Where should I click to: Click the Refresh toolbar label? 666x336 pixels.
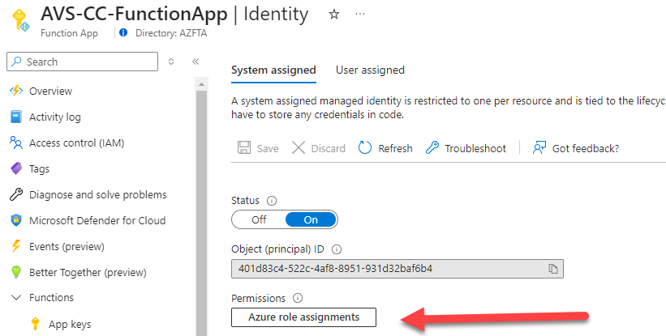pyautogui.click(x=395, y=148)
